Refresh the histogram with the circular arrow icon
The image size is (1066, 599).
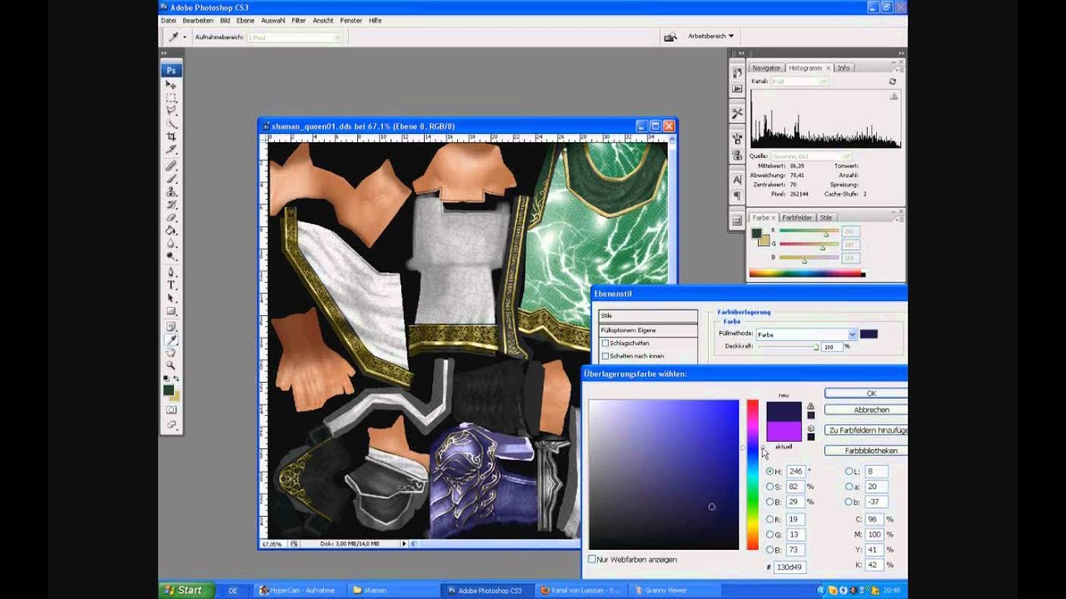[x=893, y=82]
